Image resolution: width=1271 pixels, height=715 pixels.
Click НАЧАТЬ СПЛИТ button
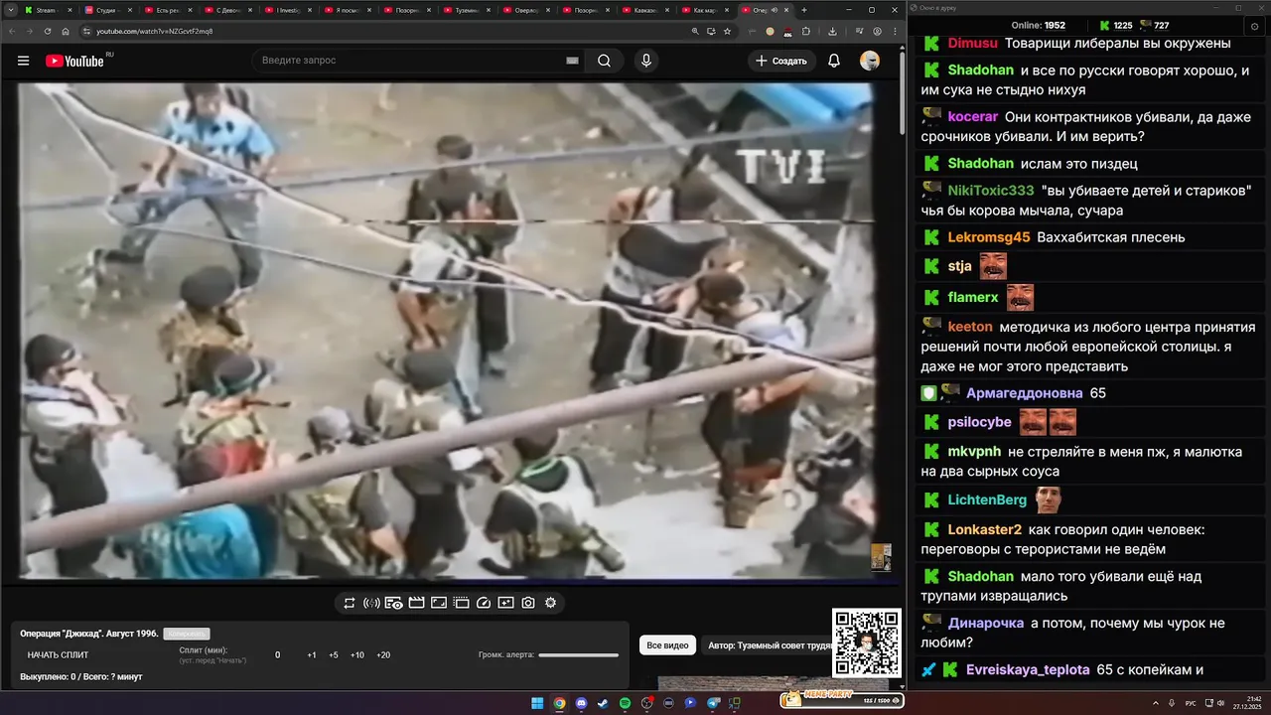[x=58, y=655]
